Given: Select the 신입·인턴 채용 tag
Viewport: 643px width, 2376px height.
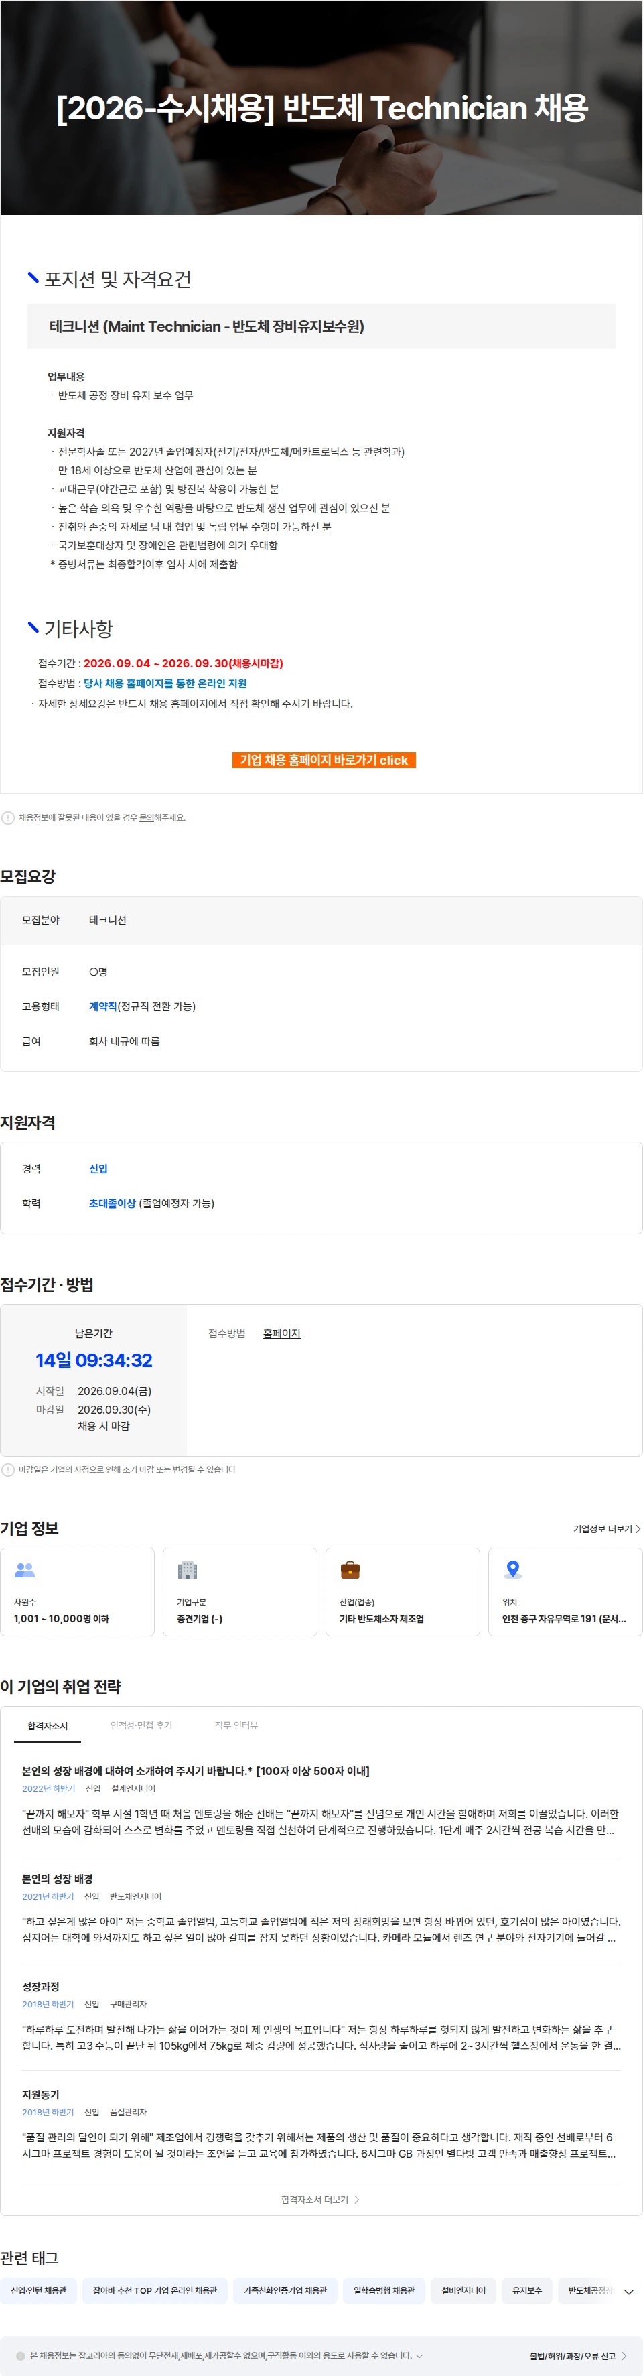Looking at the screenshot, I should [x=39, y=2290].
